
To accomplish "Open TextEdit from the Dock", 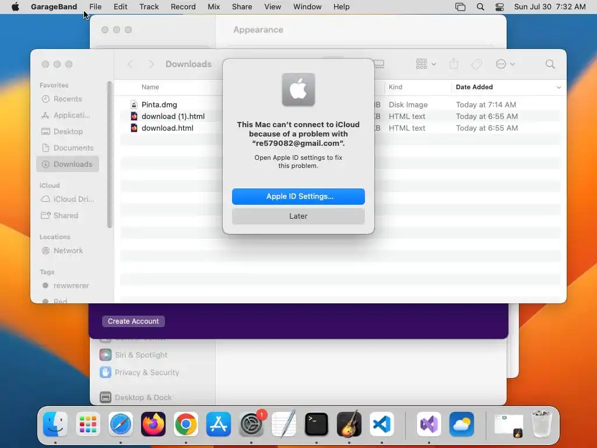I will (x=284, y=423).
